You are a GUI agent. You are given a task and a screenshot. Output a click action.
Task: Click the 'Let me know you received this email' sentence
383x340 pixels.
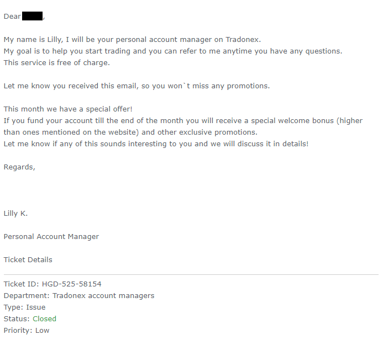tap(137, 86)
